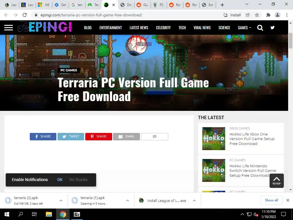Open 7-Zip from taskbar
Image resolution: width=293 pixels, height=220 pixels.
click(77, 214)
